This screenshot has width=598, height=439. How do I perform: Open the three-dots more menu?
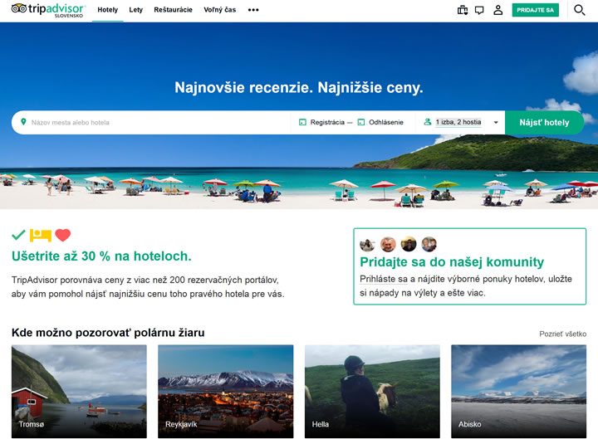pyautogui.click(x=253, y=10)
